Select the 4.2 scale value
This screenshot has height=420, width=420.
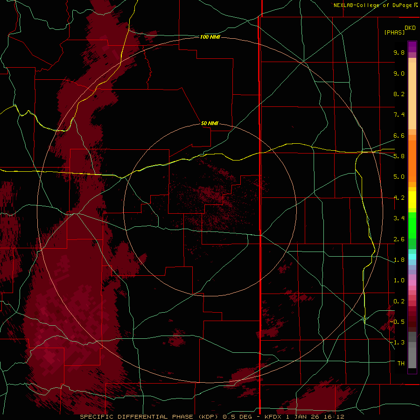[399, 198]
